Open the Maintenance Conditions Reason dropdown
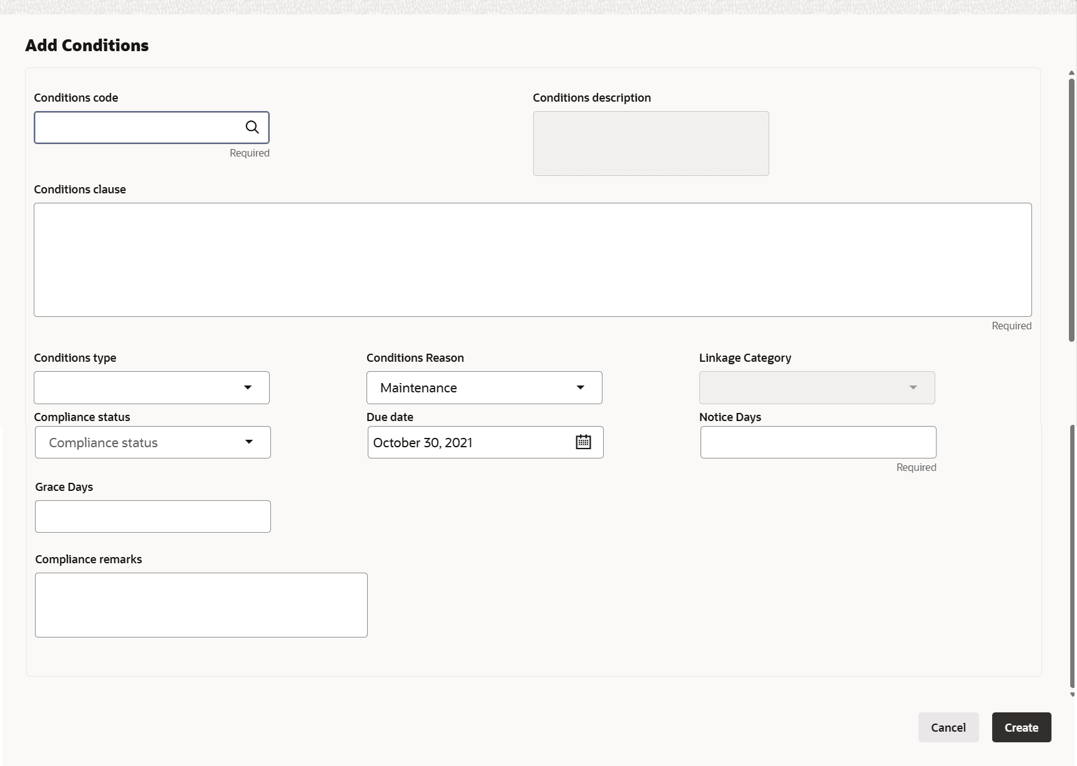 click(484, 387)
